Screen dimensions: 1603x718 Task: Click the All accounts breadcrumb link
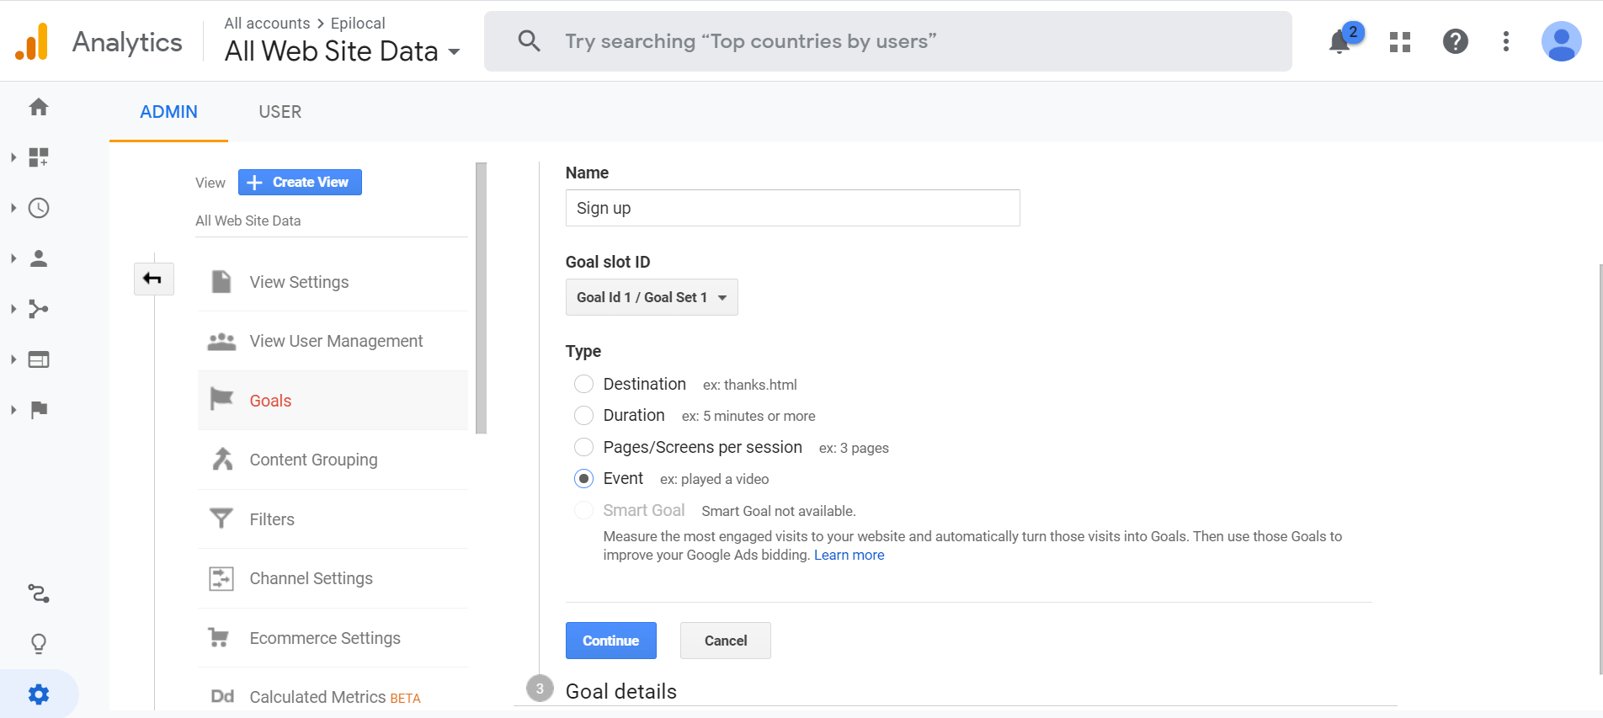click(x=267, y=24)
